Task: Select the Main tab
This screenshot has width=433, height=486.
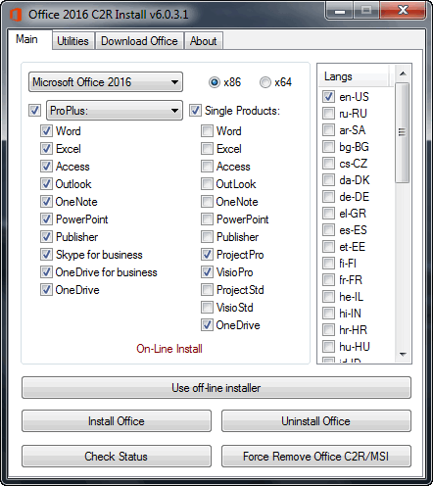Action: tap(26, 39)
